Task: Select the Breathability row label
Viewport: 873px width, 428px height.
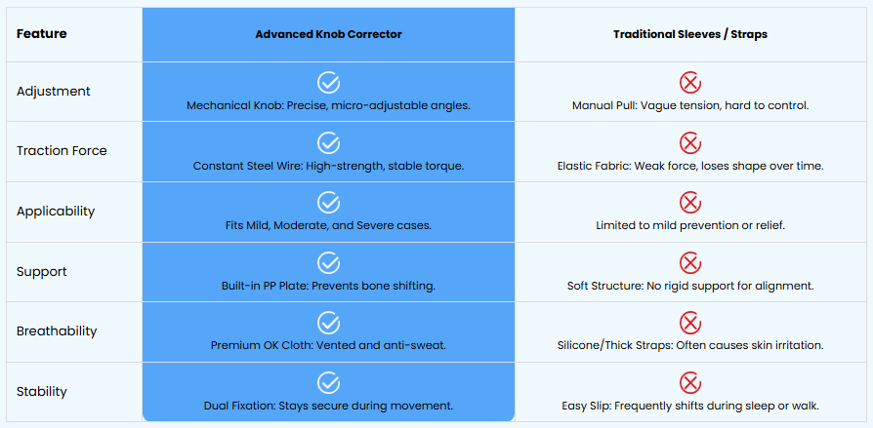Action: (57, 331)
